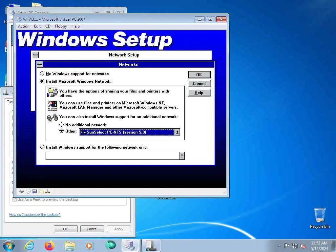Click the empty following-network-only list field
This screenshot has width=336, height=252.
tap(113, 156)
